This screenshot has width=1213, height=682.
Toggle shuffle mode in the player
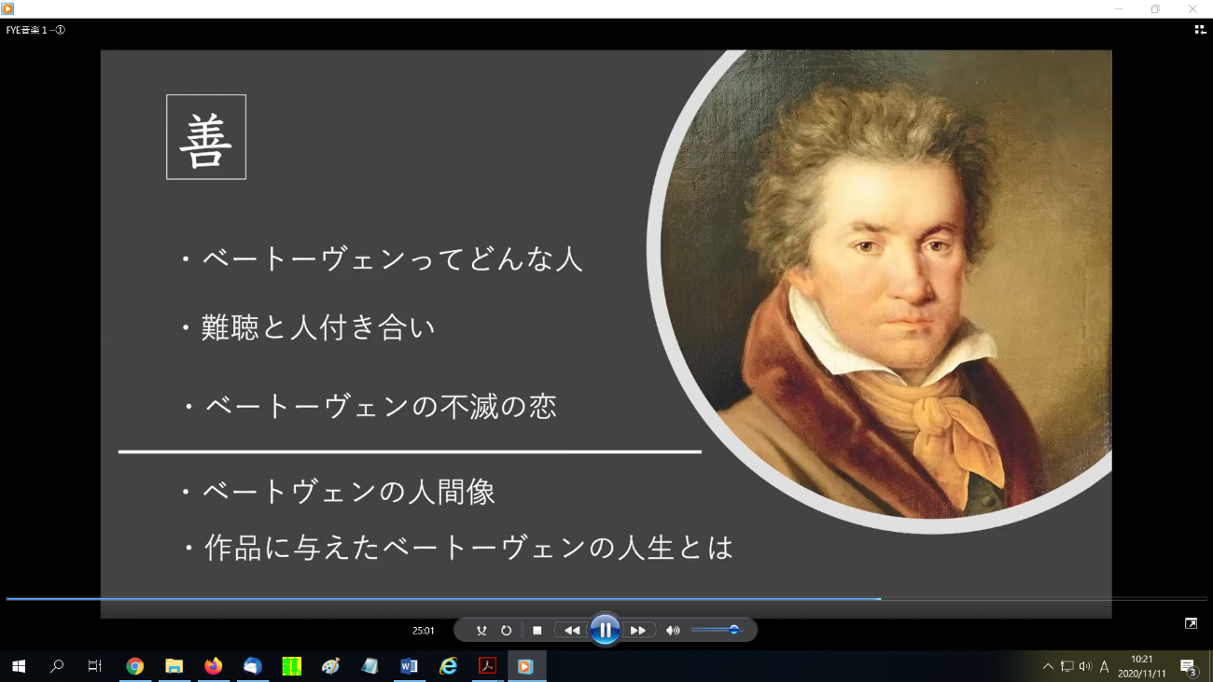tap(481, 631)
